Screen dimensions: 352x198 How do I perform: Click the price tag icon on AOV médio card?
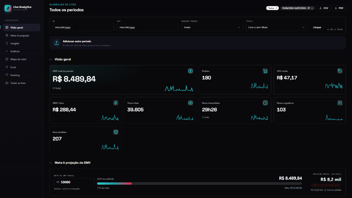coord(340,71)
